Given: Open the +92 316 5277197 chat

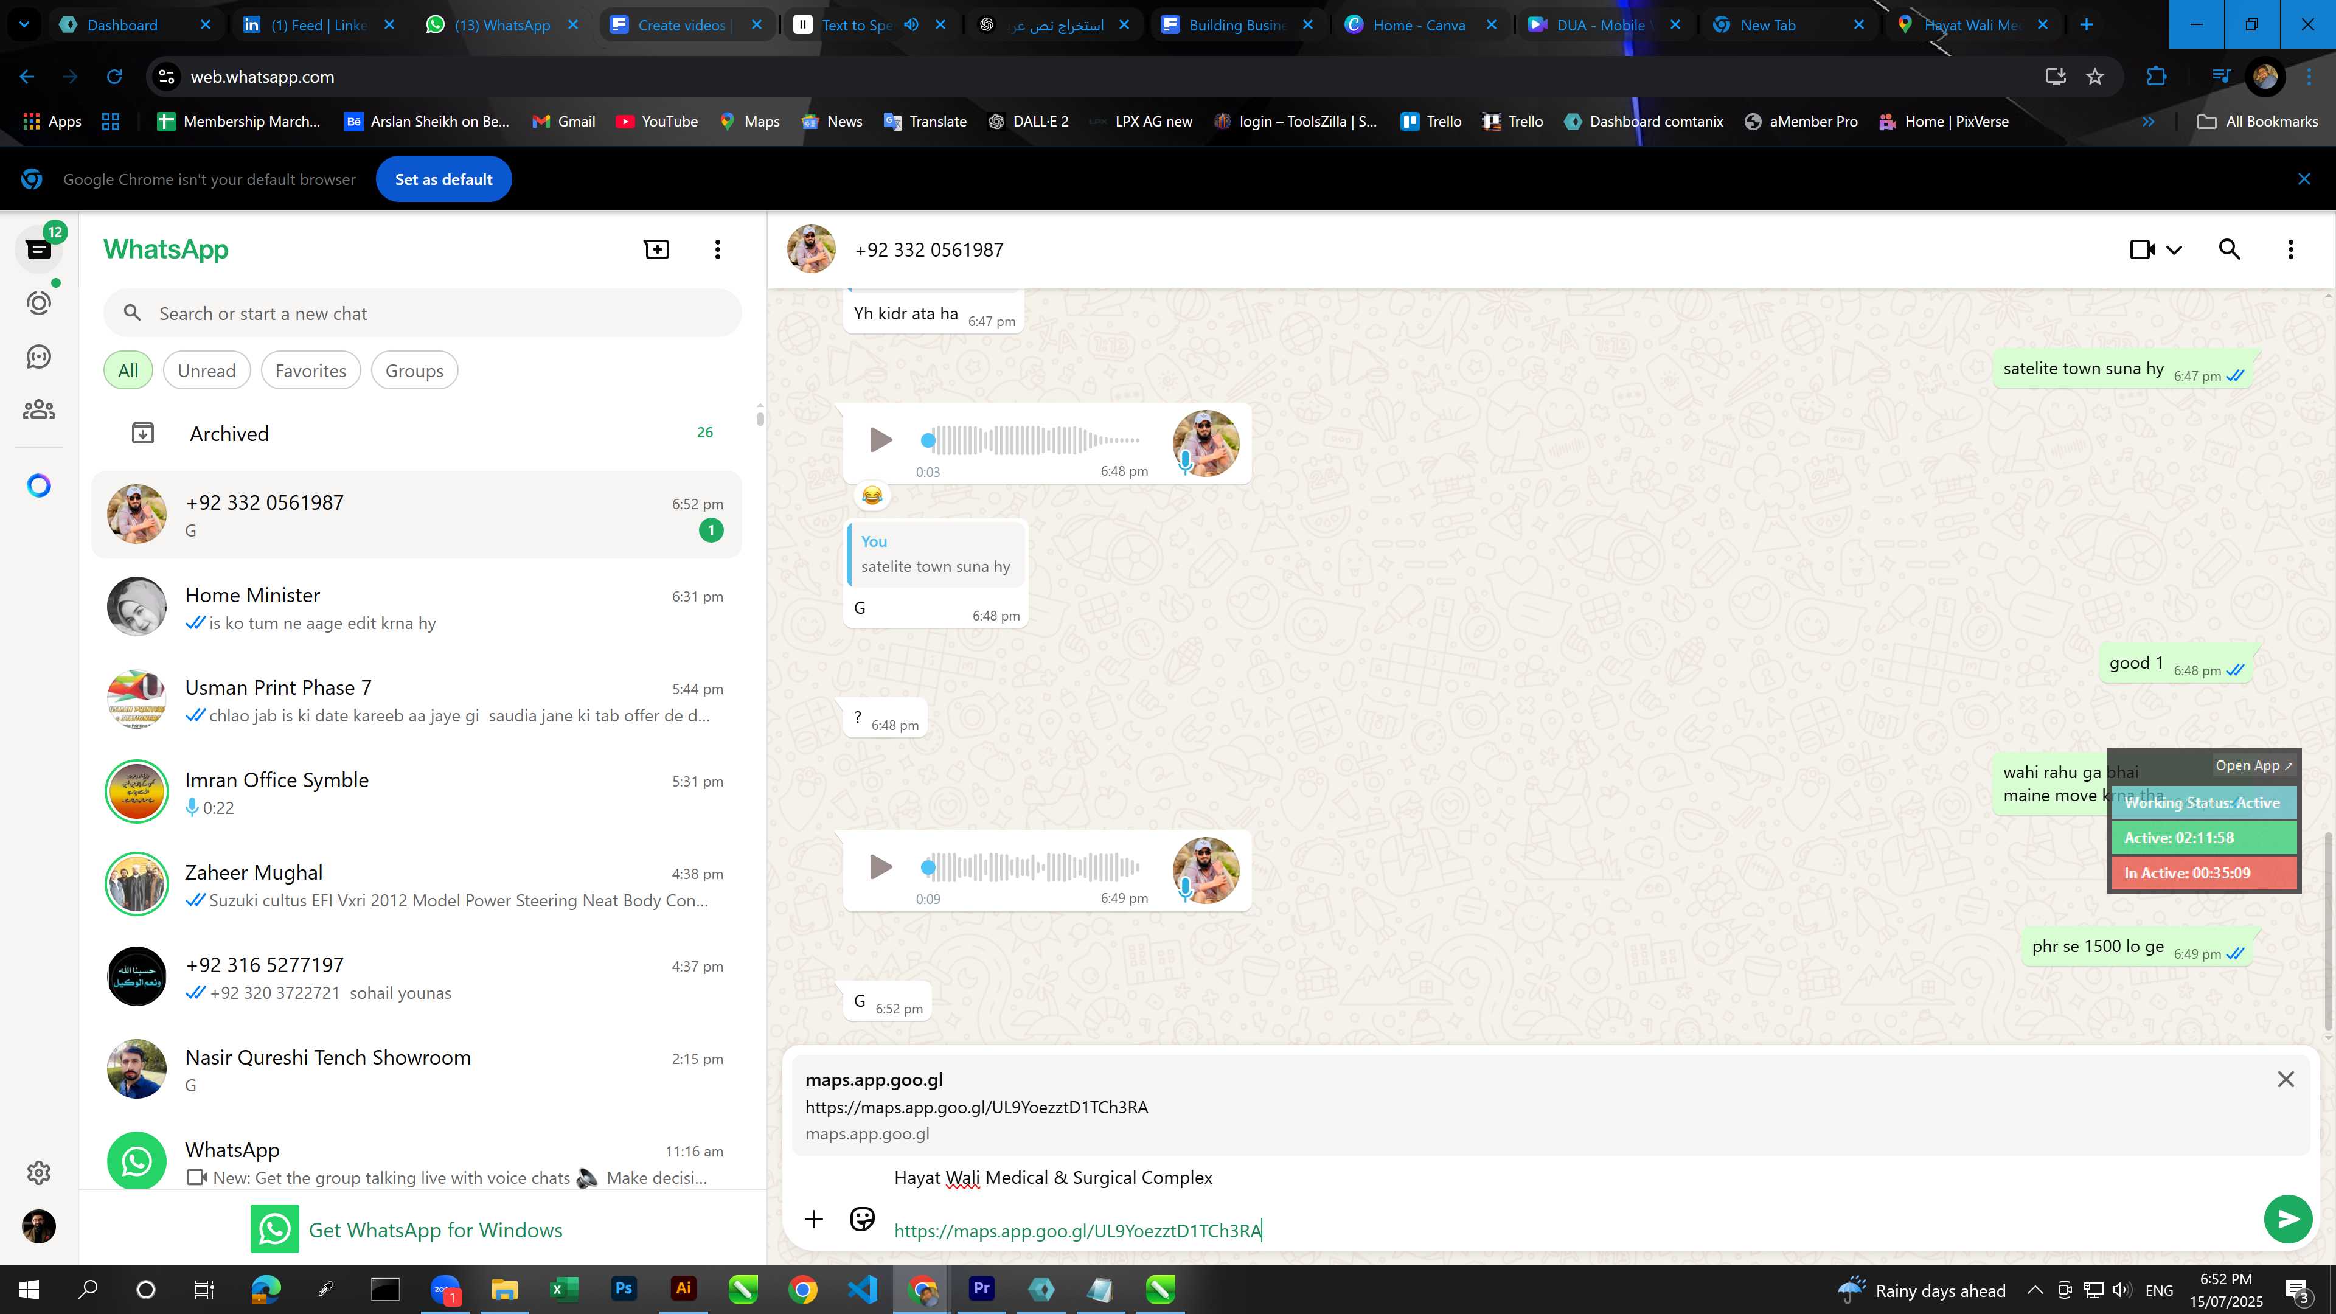Looking at the screenshot, I should (x=417, y=978).
